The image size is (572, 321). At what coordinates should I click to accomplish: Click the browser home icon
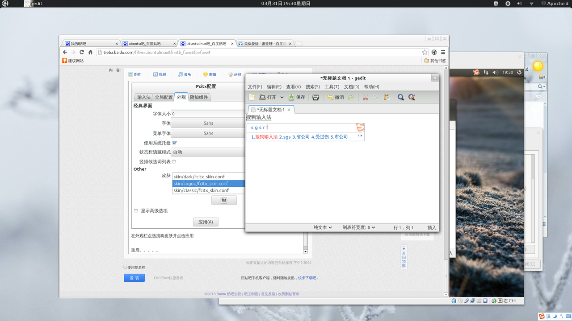coord(90,52)
